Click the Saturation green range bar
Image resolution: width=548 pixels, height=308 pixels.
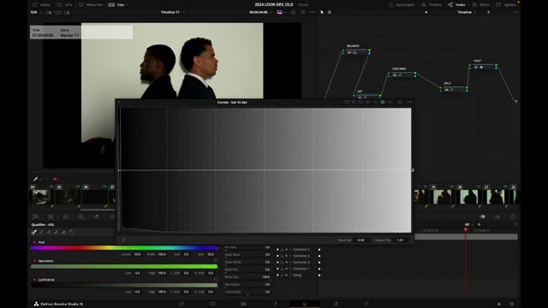tap(124, 266)
